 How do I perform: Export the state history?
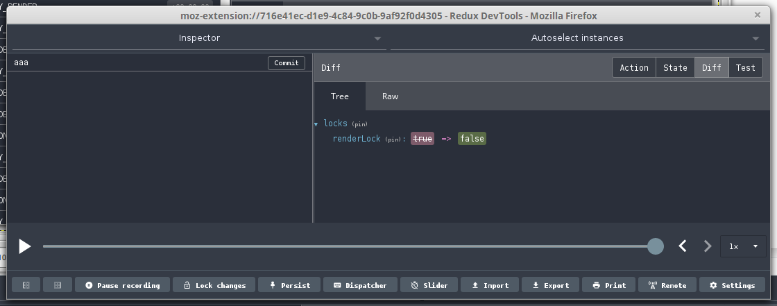click(x=551, y=285)
